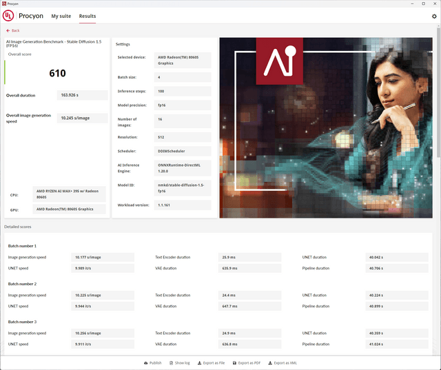441x370 pixels.
Task: Click Batch 2 VAE duration 647.7 ms
Action: click(x=249, y=306)
